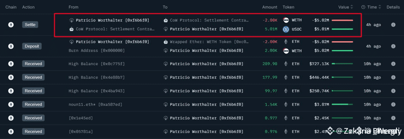
Task: Click the USDC token icon
Action: point(286,29)
